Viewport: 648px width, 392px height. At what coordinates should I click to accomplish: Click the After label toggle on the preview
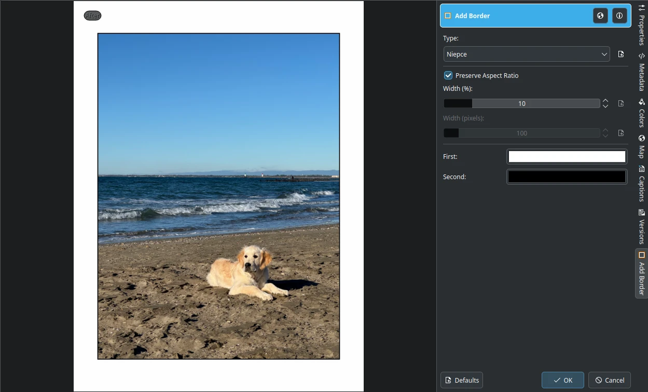coord(92,15)
